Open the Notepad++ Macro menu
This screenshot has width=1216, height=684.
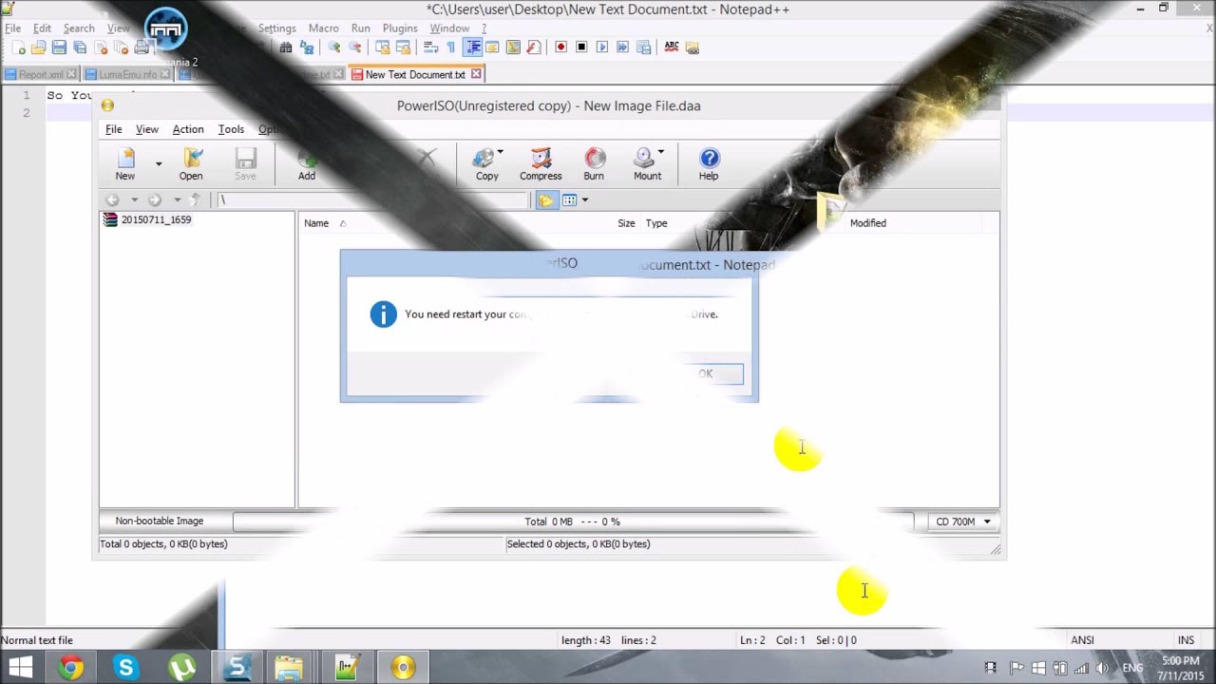(x=323, y=28)
